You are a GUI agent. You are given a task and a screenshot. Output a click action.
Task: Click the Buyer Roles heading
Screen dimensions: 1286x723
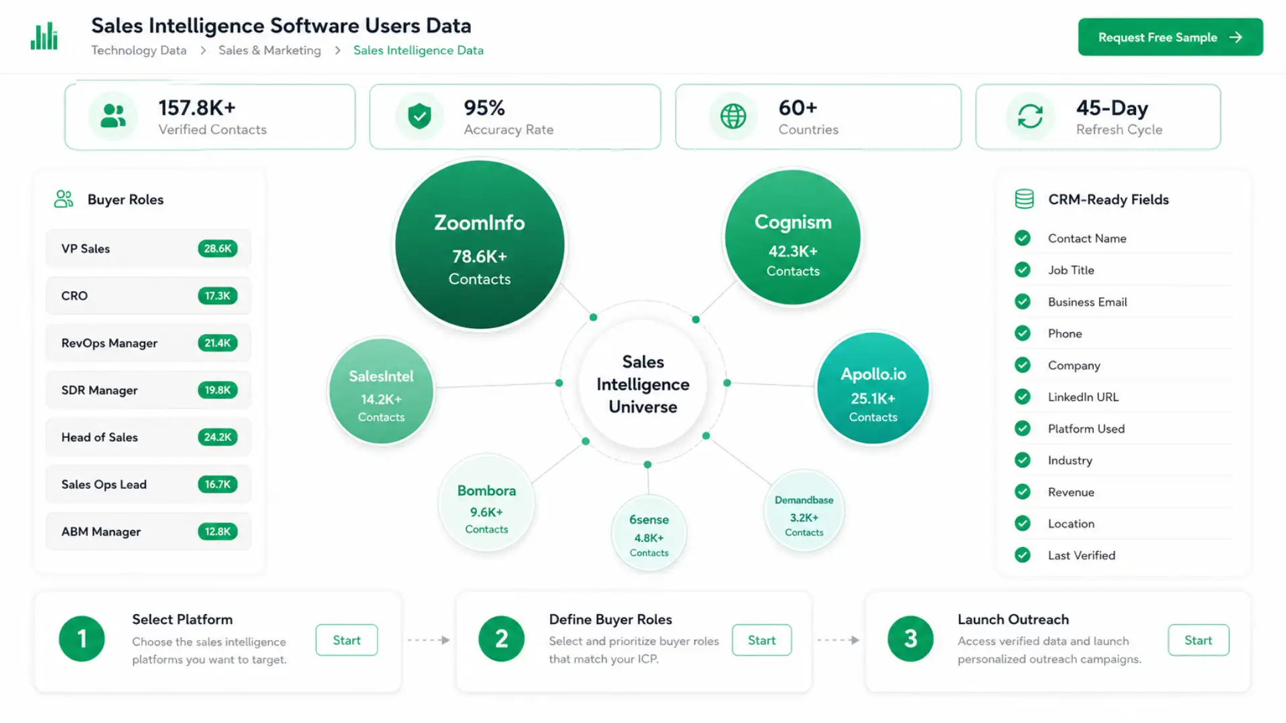pos(125,199)
